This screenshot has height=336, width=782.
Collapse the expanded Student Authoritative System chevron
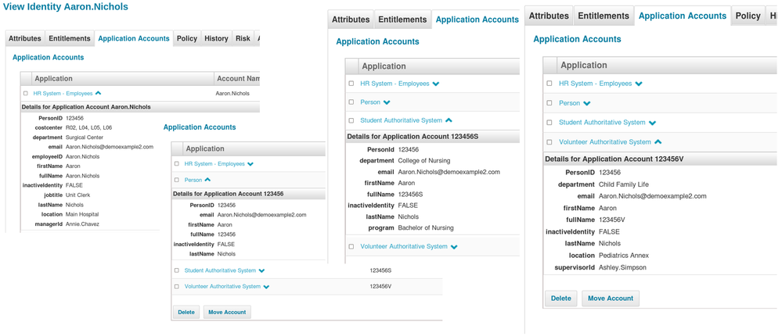(x=449, y=121)
